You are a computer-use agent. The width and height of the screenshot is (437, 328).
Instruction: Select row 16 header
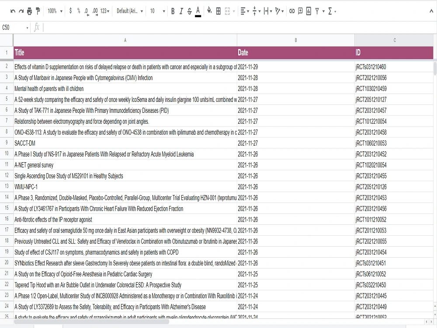tap(7, 219)
